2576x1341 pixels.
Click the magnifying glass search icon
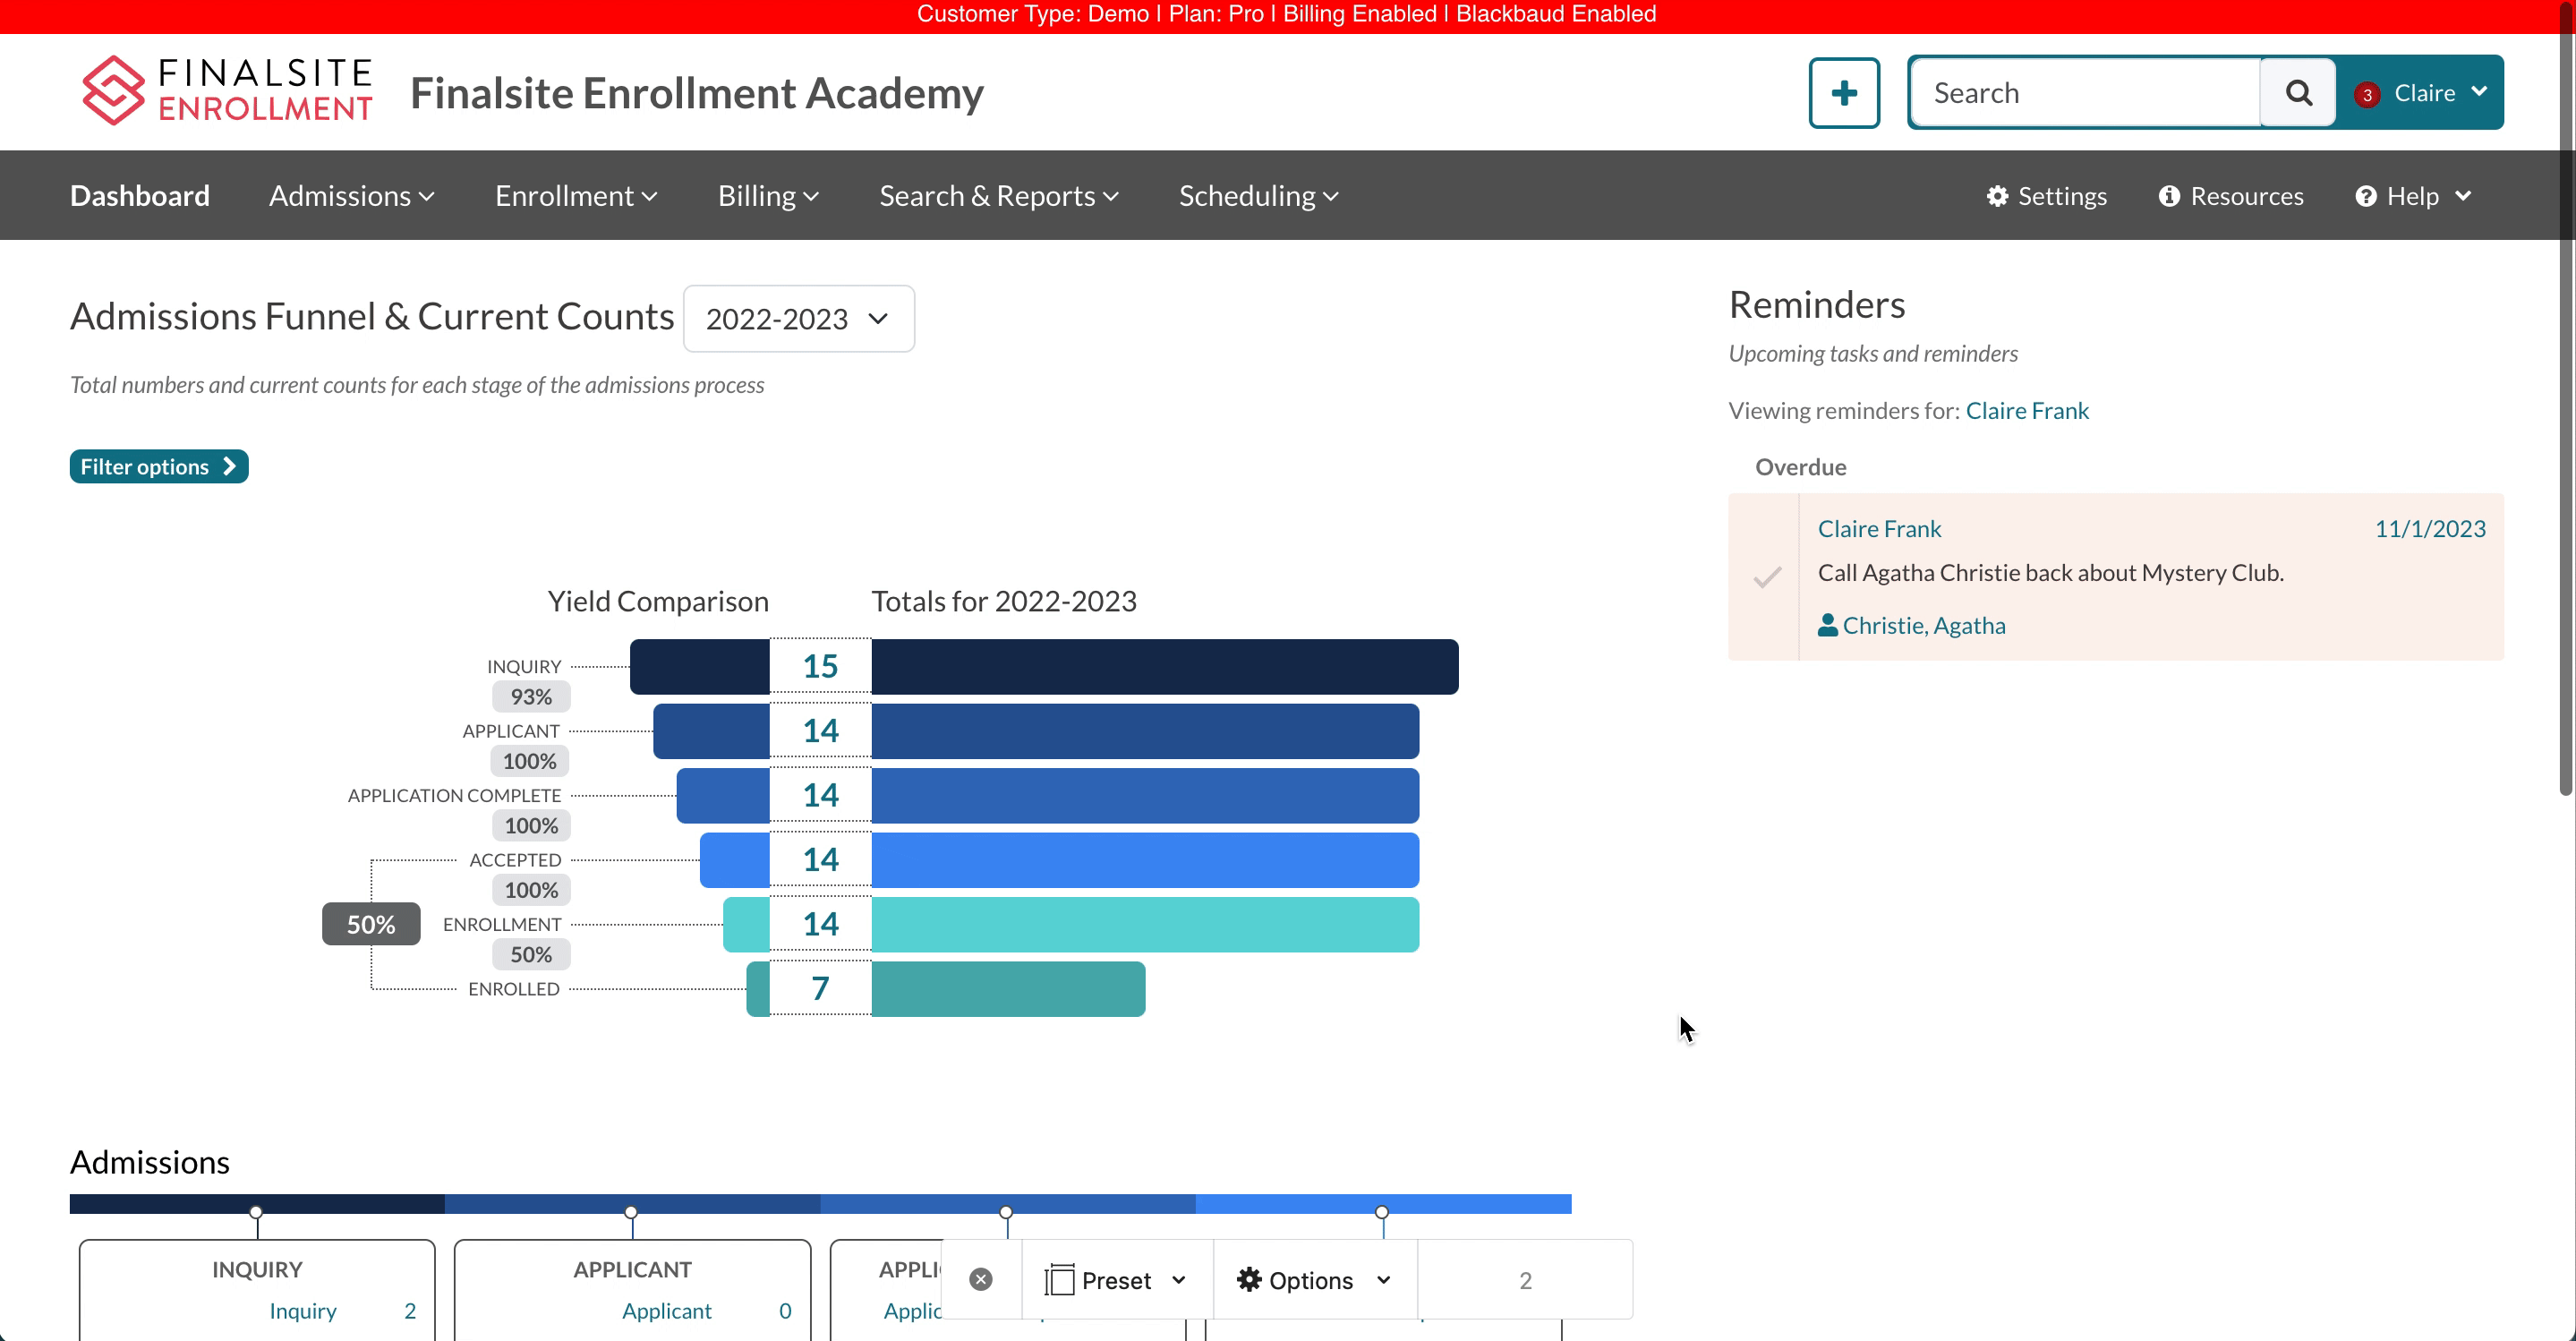click(x=2298, y=93)
